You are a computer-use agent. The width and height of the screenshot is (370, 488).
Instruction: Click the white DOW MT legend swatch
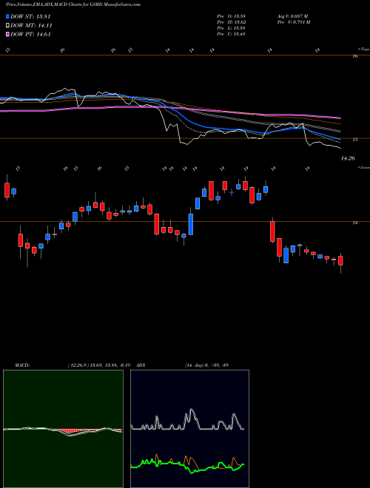[x=7, y=26]
